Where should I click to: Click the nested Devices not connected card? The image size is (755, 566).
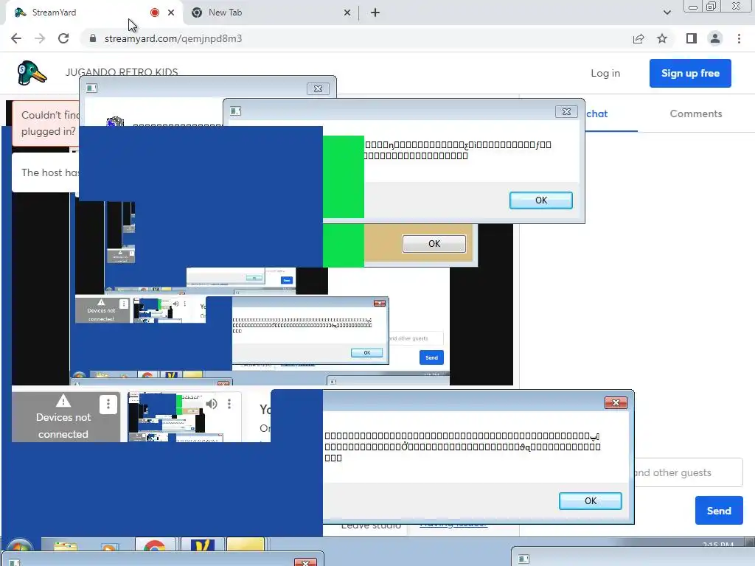(x=101, y=310)
